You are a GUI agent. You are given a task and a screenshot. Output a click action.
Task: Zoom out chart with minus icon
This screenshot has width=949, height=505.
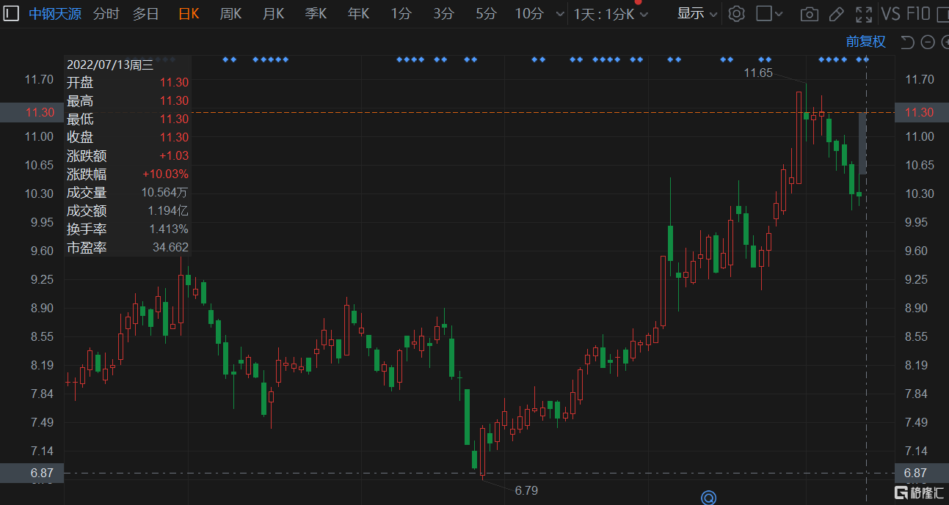[927, 42]
